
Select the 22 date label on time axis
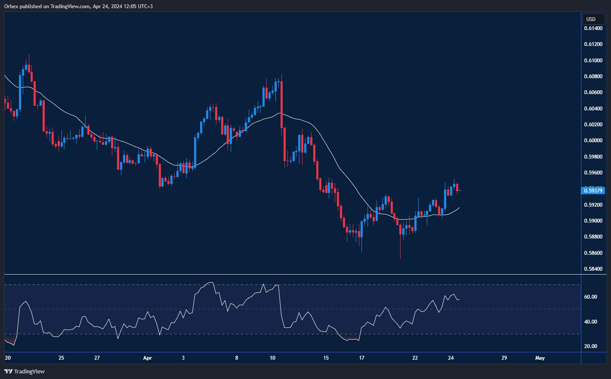415,358
